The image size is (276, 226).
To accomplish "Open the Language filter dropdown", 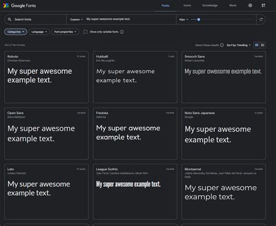I will (39, 32).
